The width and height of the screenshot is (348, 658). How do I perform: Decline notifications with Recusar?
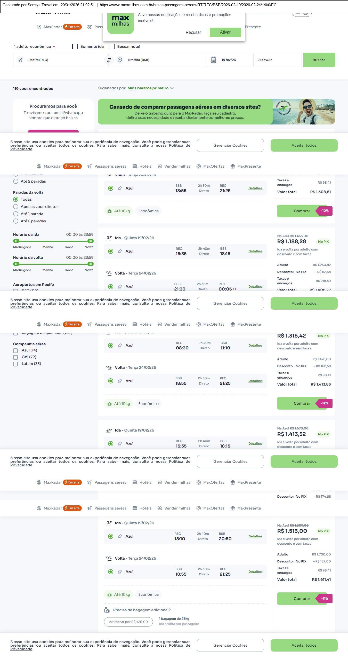point(193,32)
